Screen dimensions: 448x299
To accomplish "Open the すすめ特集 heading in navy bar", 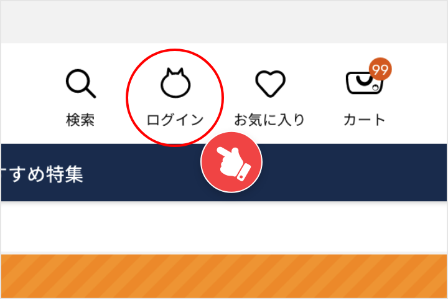I will pos(42,174).
